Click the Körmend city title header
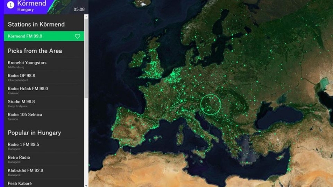Screen dimensions: 333x187 click(32, 3)
